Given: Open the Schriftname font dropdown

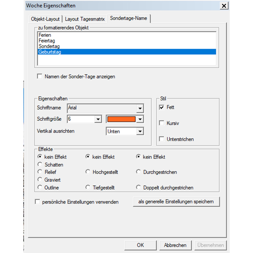Looking at the screenshot, I should (140, 108).
